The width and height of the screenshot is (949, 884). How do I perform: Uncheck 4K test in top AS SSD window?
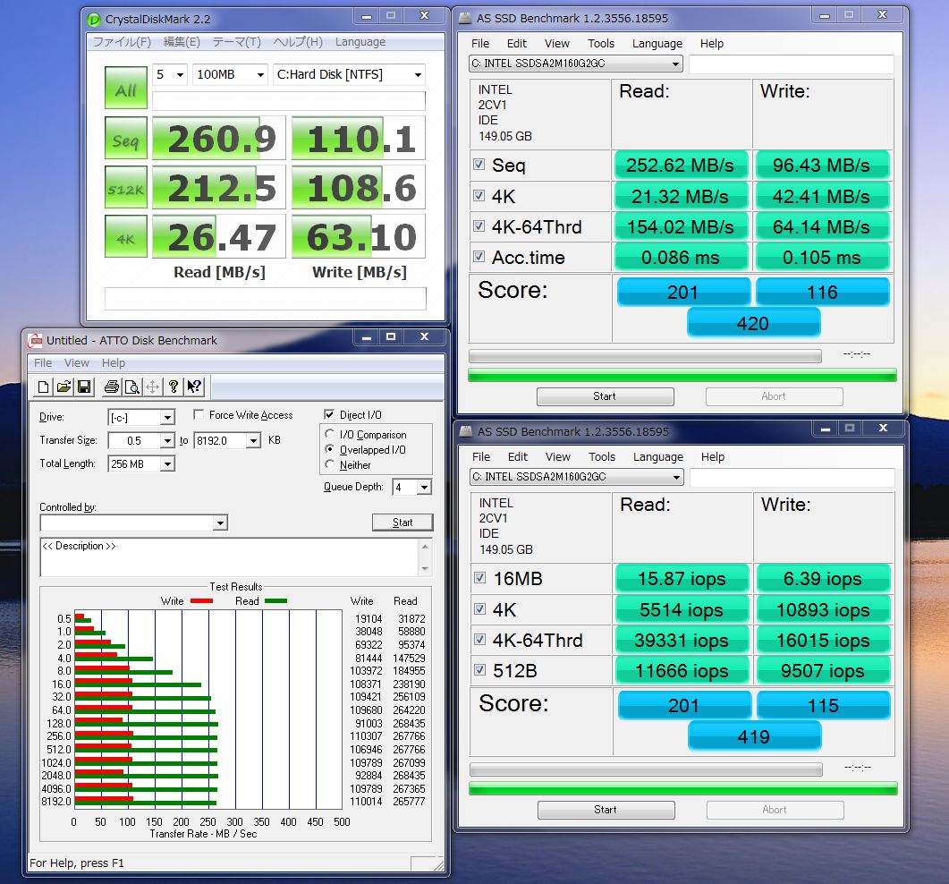coord(479,196)
